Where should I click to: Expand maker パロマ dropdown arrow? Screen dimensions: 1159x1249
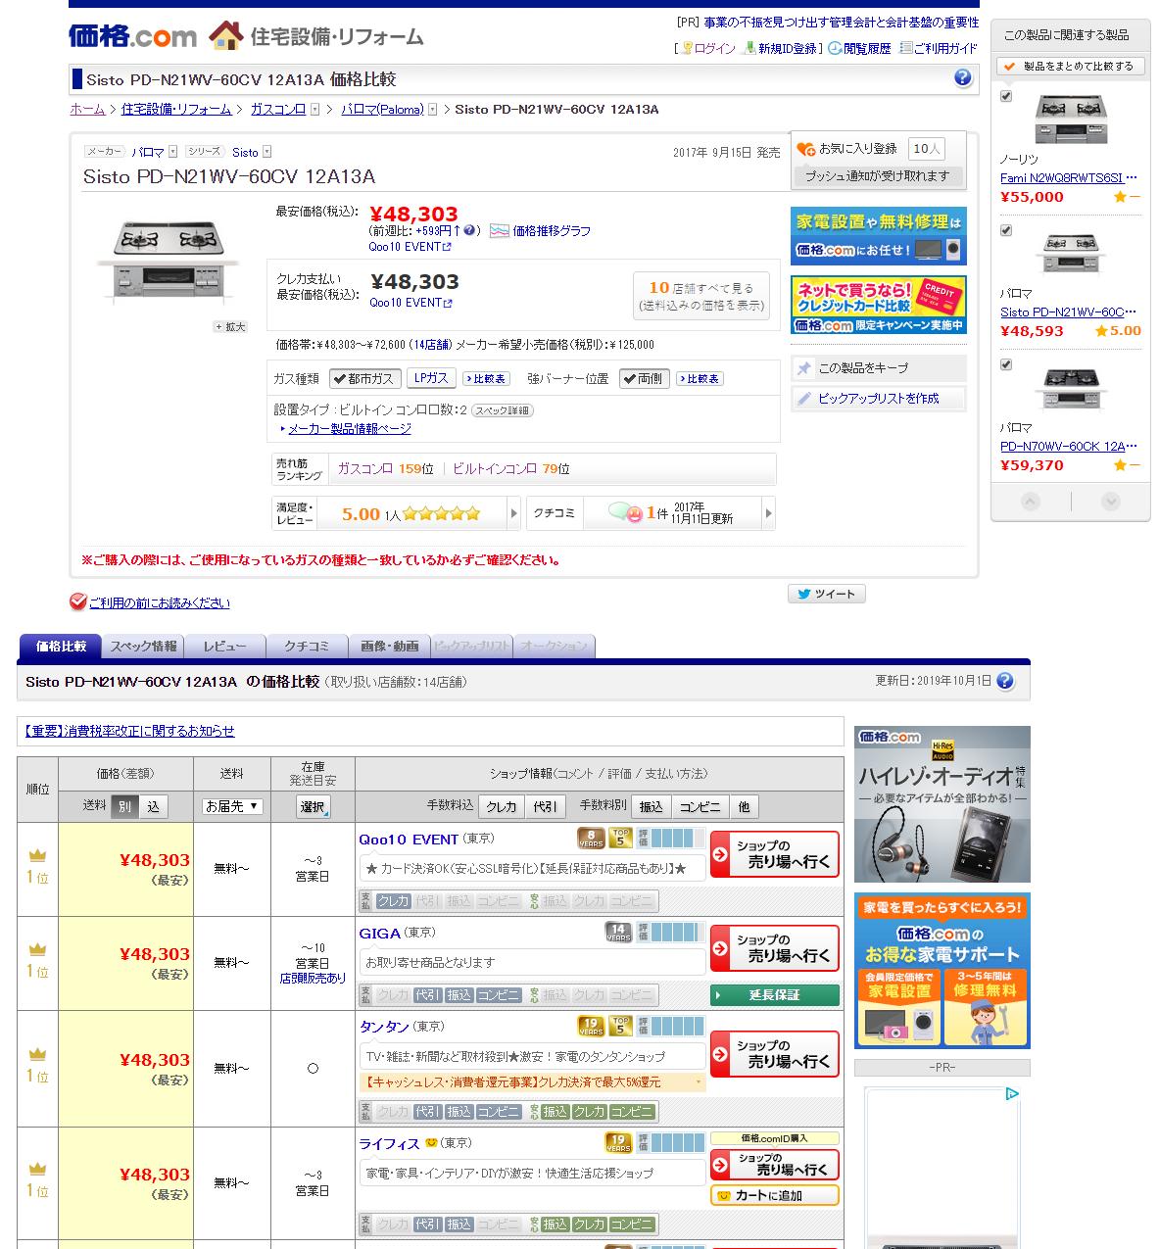pyautogui.click(x=172, y=152)
